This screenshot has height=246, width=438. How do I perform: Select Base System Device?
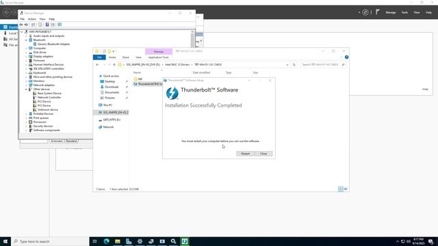click(x=49, y=94)
